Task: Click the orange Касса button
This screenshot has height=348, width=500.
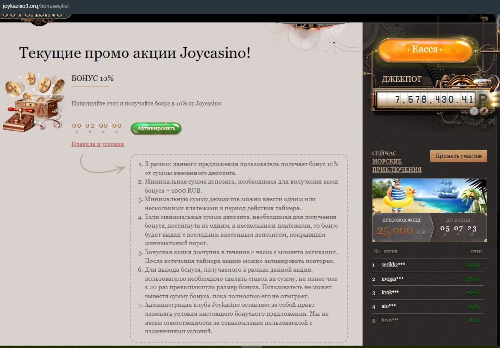Action: (425, 50)
